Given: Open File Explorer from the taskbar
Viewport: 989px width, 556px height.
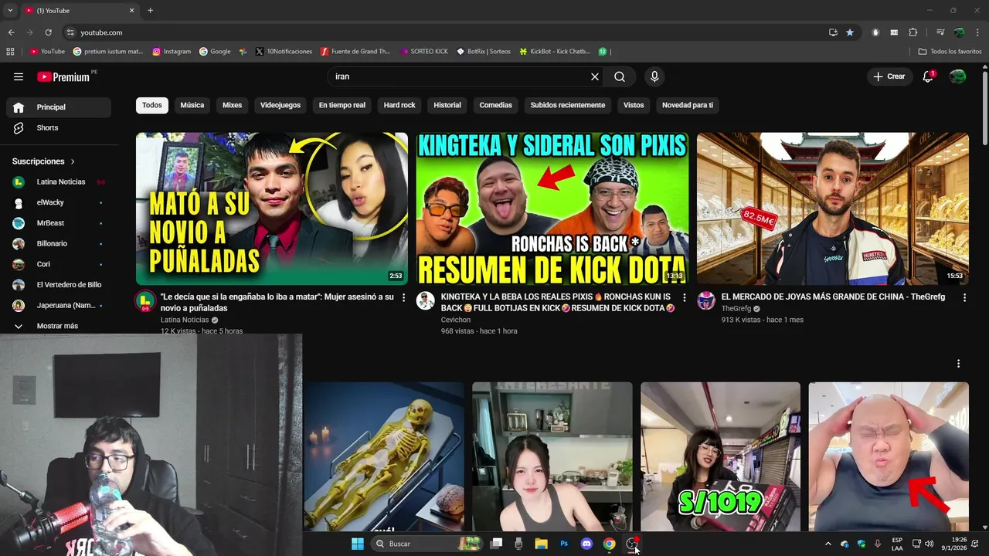Looking at the screenshot, I should click(541, 544).
